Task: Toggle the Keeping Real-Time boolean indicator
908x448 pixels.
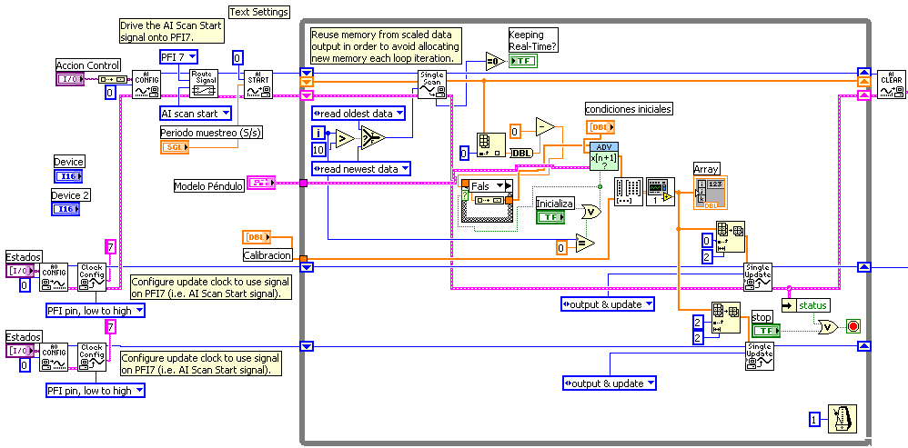Action: 522,61
